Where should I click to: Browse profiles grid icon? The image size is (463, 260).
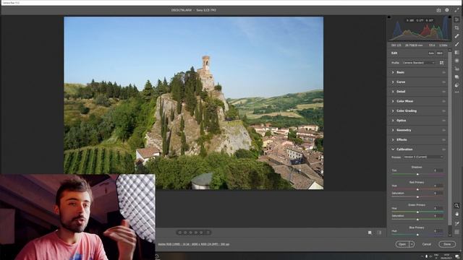pyautogui.click(x=442, y=63)
